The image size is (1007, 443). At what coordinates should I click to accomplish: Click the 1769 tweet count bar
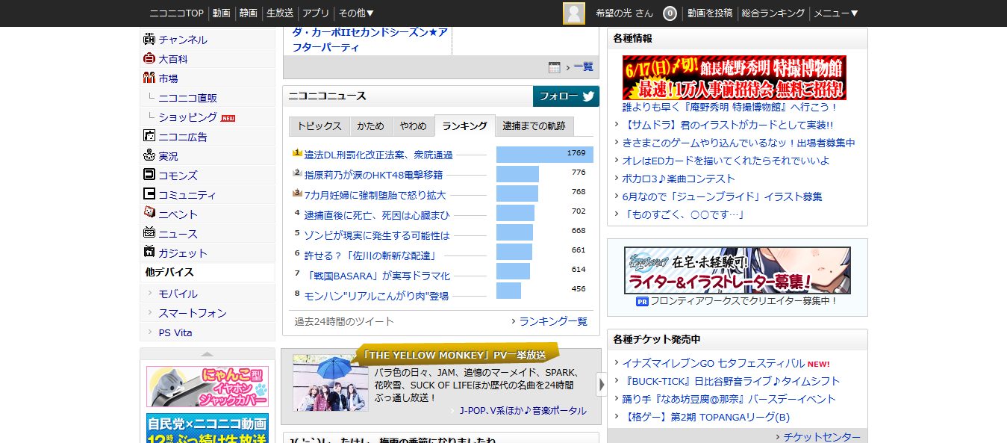545,155
